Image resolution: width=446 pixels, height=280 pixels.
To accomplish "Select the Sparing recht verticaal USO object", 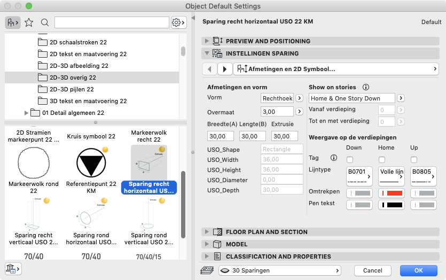I will (x=34, y=222).
